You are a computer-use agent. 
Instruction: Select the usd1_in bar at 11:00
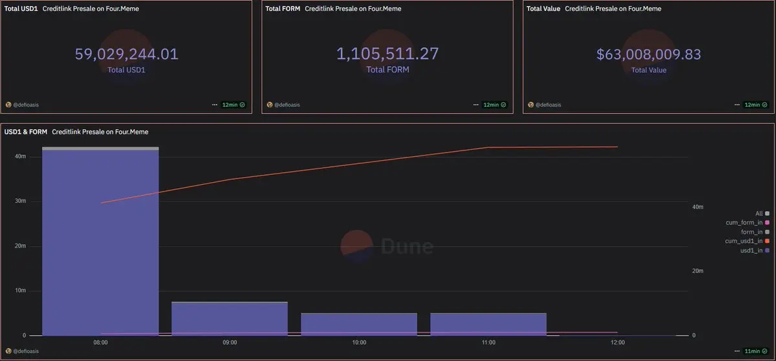coord(488,324)
